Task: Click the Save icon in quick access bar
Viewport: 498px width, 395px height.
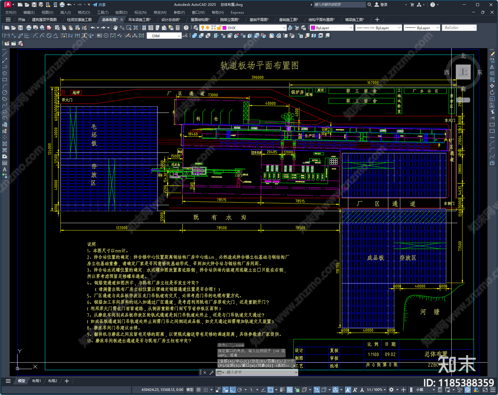Action: tap(34, 5)
